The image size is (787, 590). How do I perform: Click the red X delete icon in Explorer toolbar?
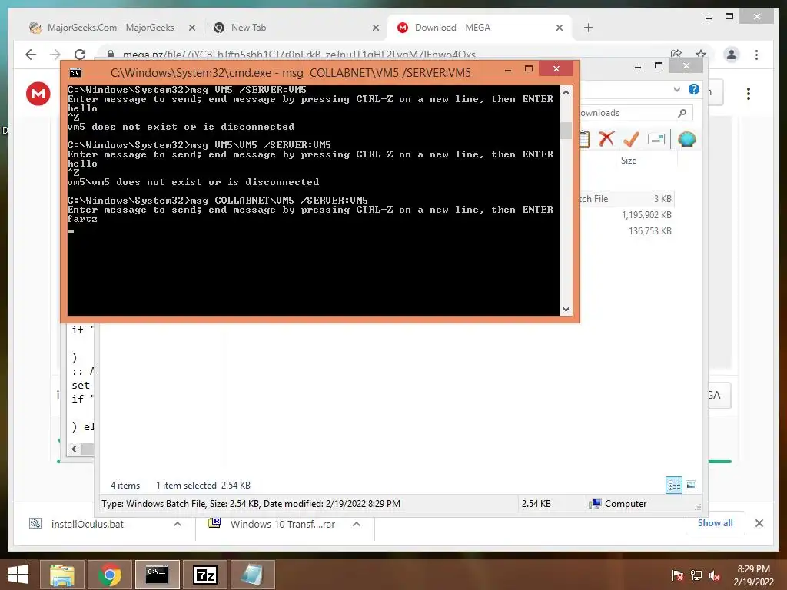[x=606, y=139]
